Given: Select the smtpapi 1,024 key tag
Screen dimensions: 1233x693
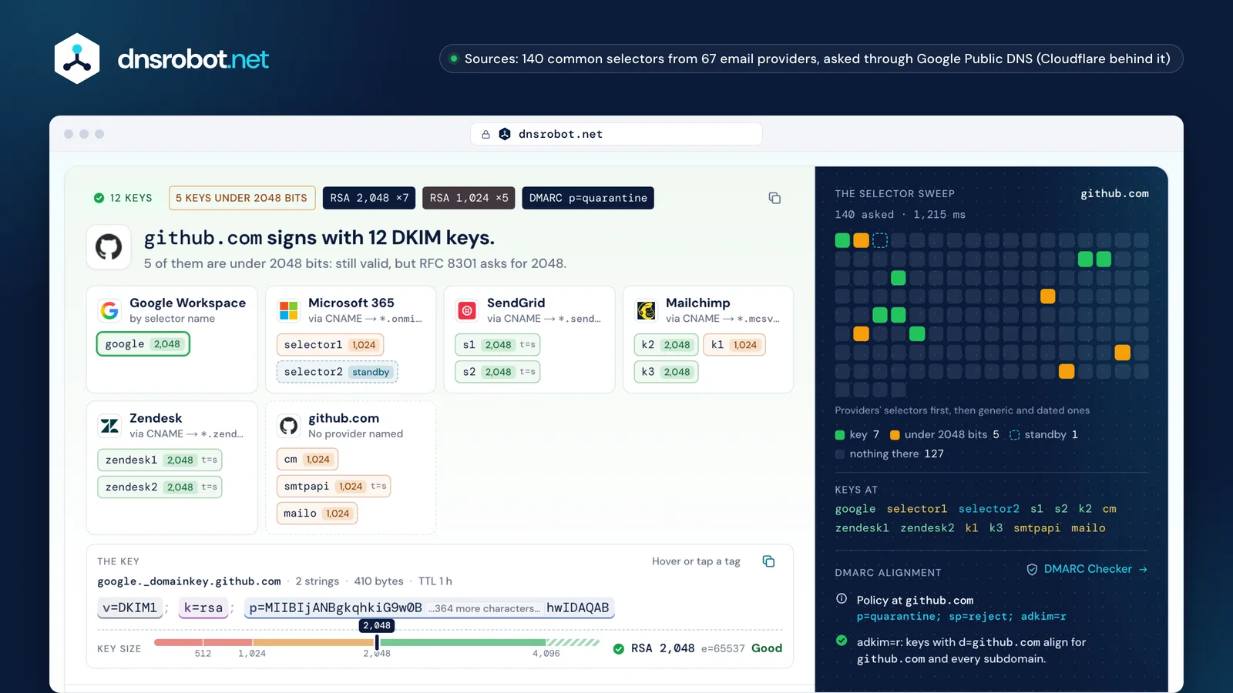Looking at the screenshot, I should tap(334, 486).
